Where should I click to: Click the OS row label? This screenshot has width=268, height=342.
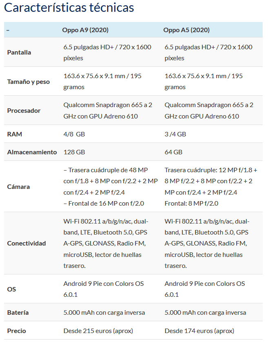pyautogui.click(x=11, y=289)
